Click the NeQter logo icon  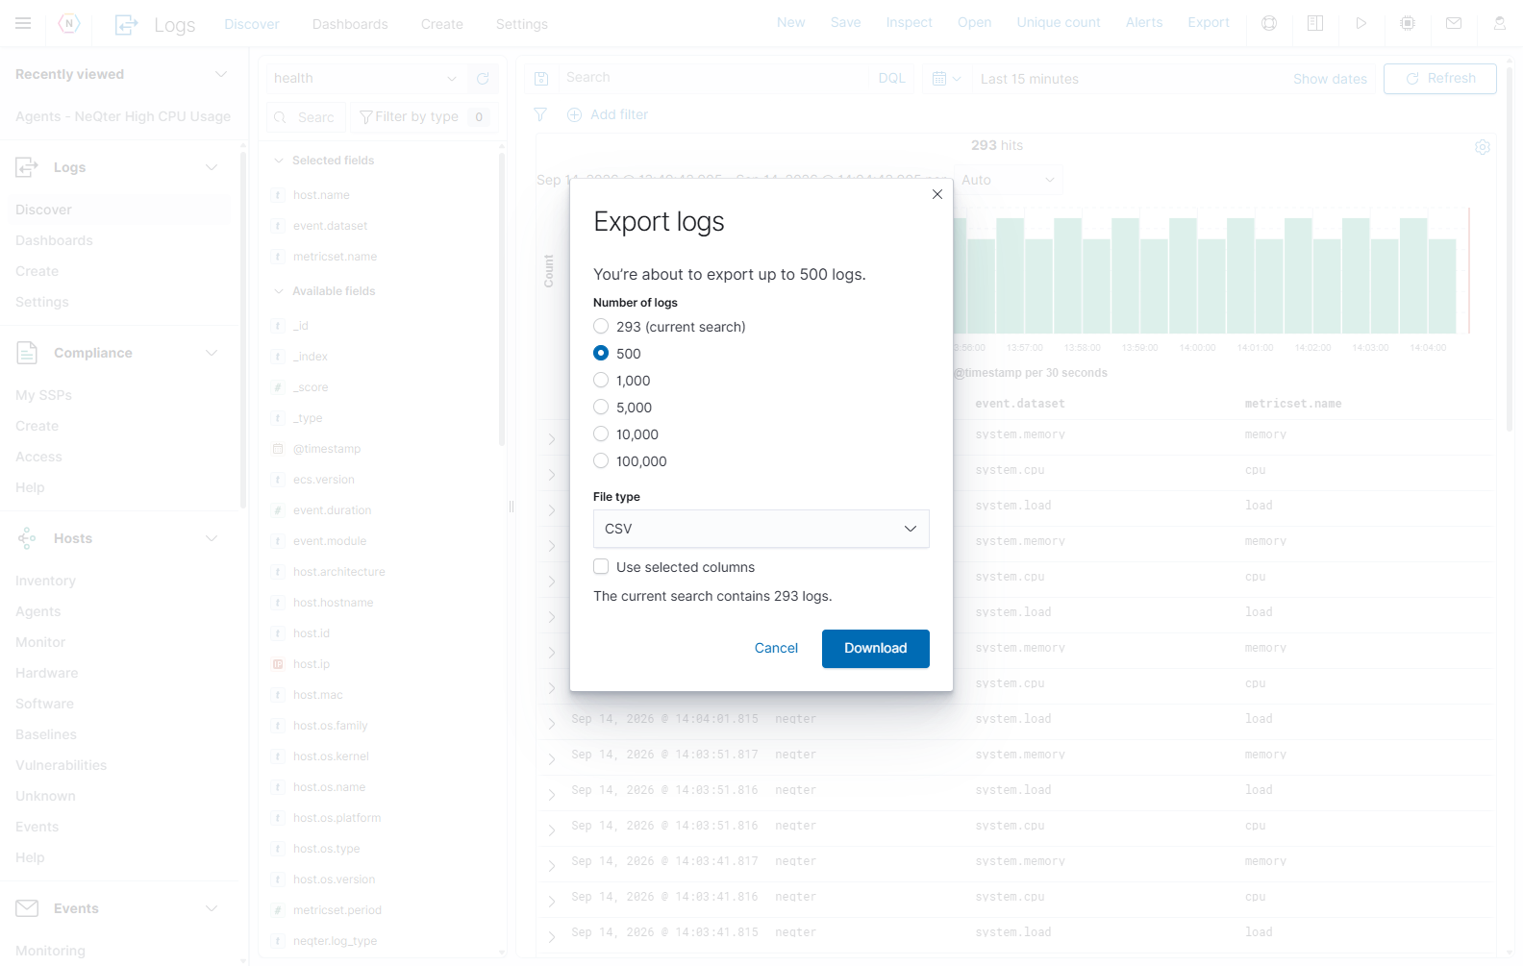[x=69, y=23]
